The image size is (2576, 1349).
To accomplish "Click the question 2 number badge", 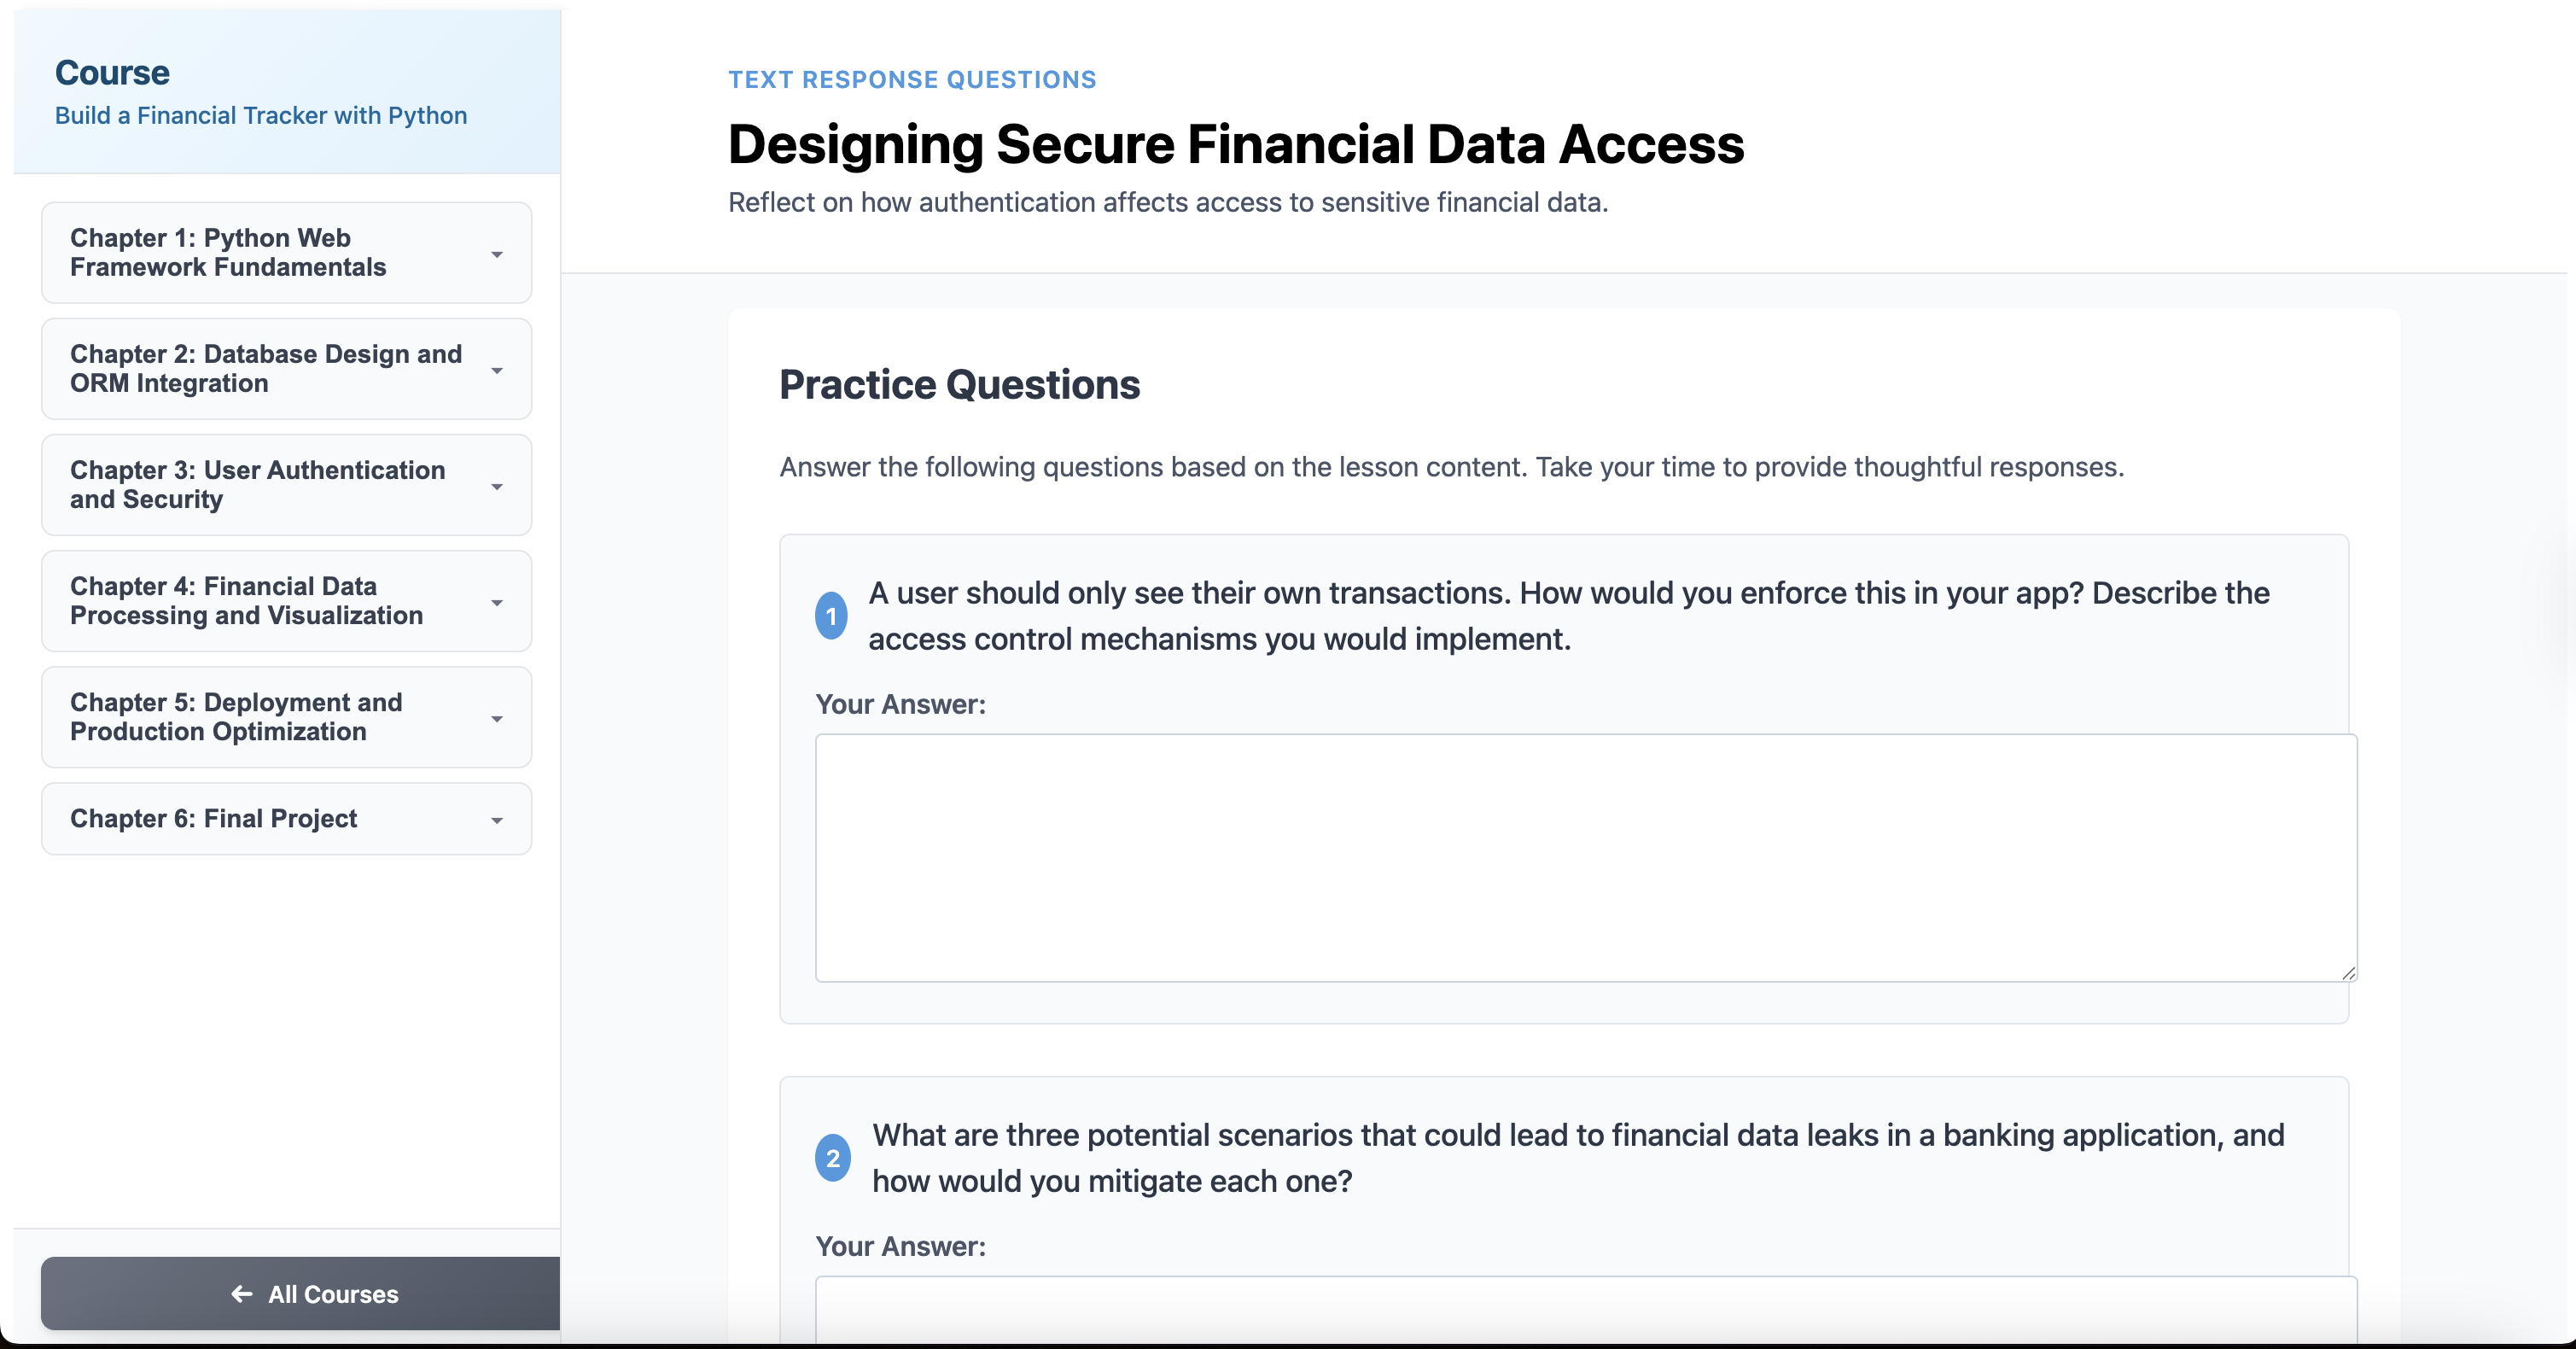I will pos(832,1158).
